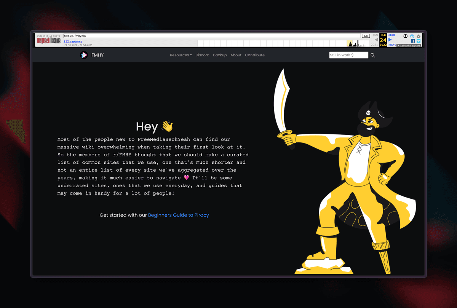Image resolution: width=457 pixels, height=308 pixels.
Task: Open the Wayback help icon
Action: click(x=412, y=36)
